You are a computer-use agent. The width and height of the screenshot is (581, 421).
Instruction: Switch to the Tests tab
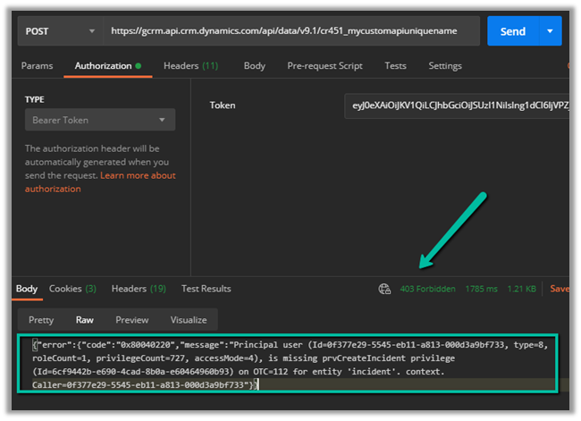pyautogui.click(x=395, y=66)
